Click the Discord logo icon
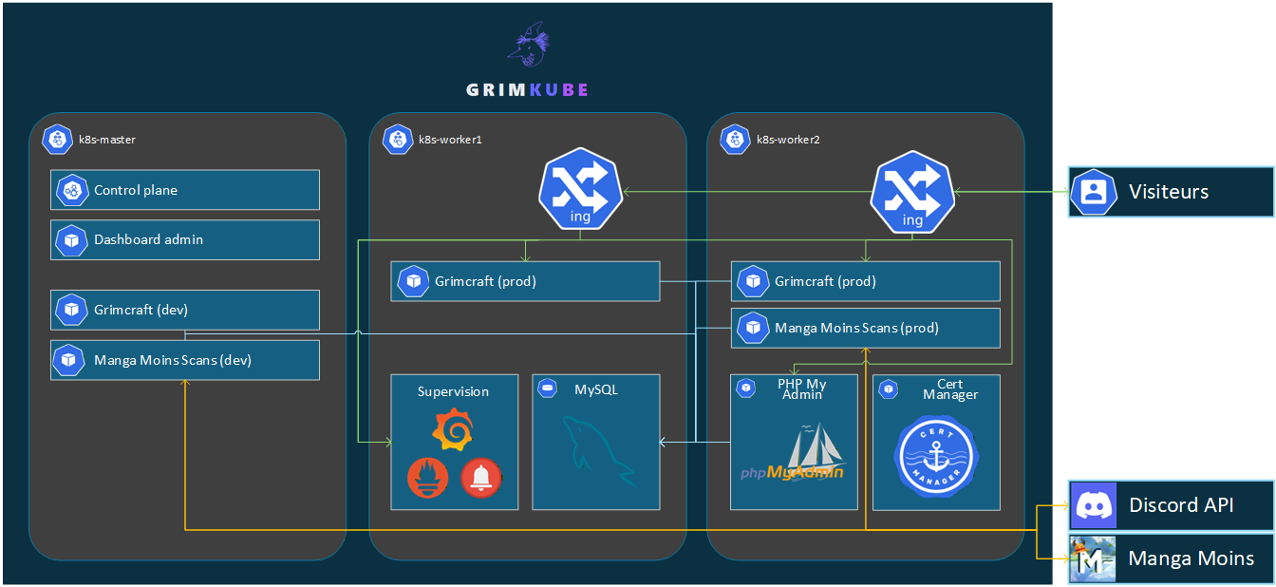Image resolution: width=1276 pixels, height=587 pixels. (1094, 505)
